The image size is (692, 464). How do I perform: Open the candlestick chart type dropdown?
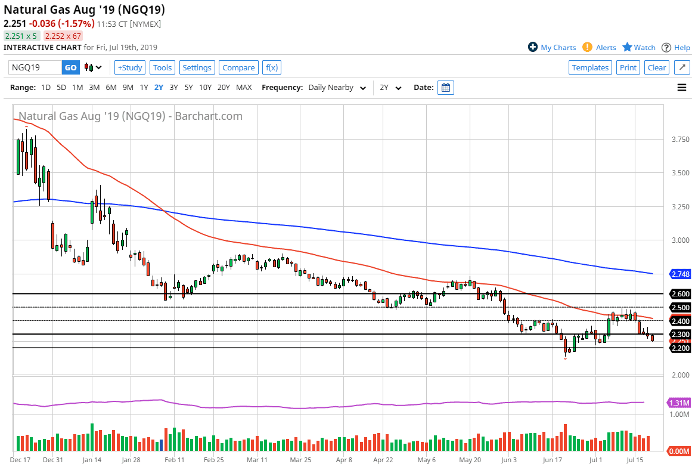tap(93, 67)
